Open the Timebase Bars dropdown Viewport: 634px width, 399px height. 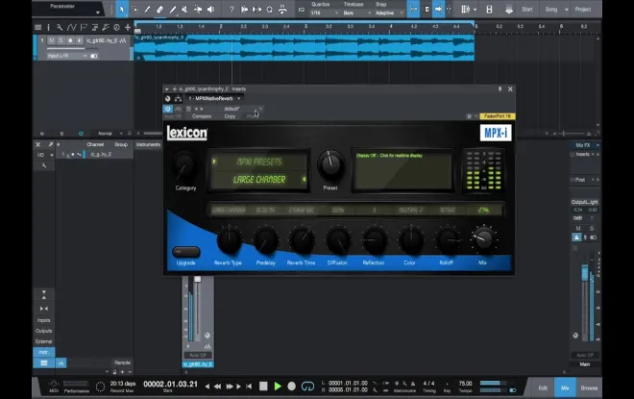tap(357, 12)
